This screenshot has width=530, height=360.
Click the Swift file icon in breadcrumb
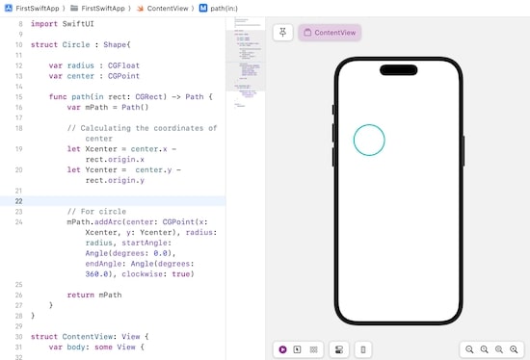(x=140, y=8)
